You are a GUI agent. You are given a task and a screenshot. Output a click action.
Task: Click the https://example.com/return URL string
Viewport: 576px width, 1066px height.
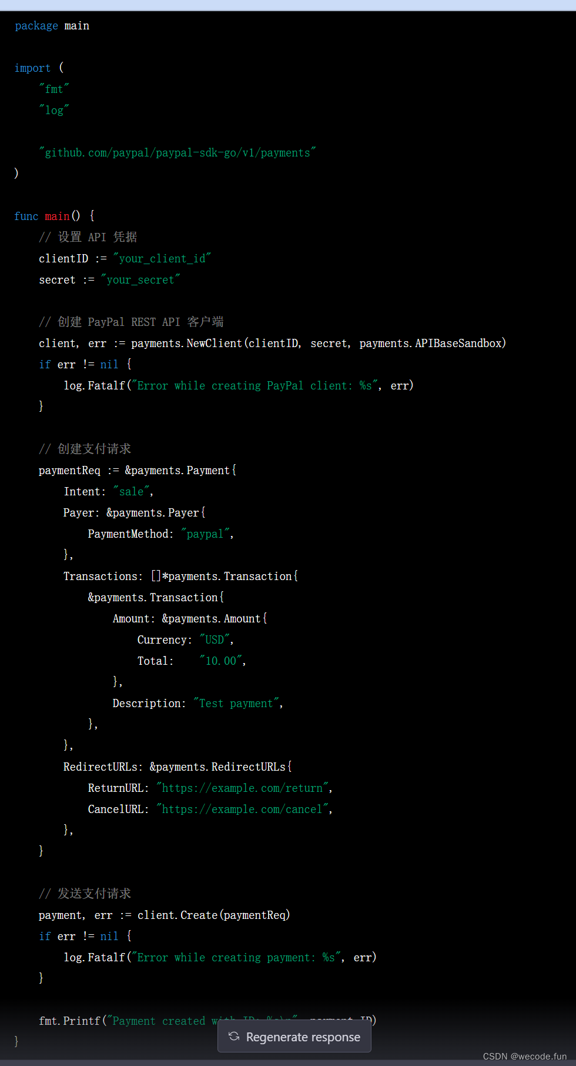tap(242, 788)
